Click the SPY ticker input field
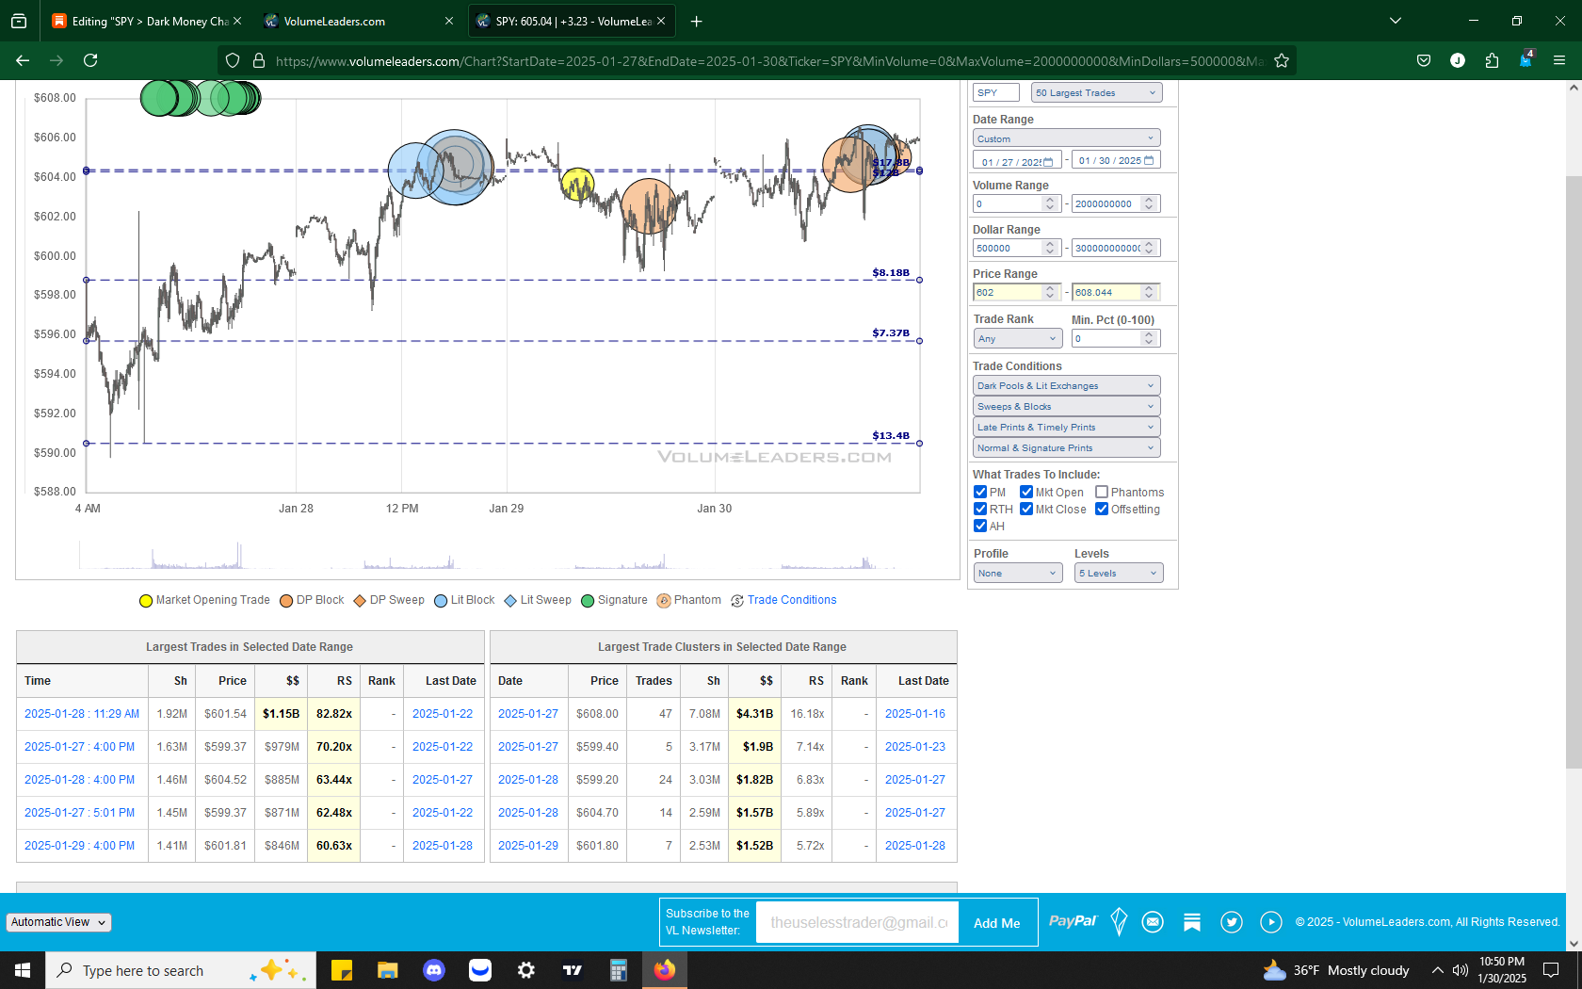The image size is (1582, 989). coord(996,92)
